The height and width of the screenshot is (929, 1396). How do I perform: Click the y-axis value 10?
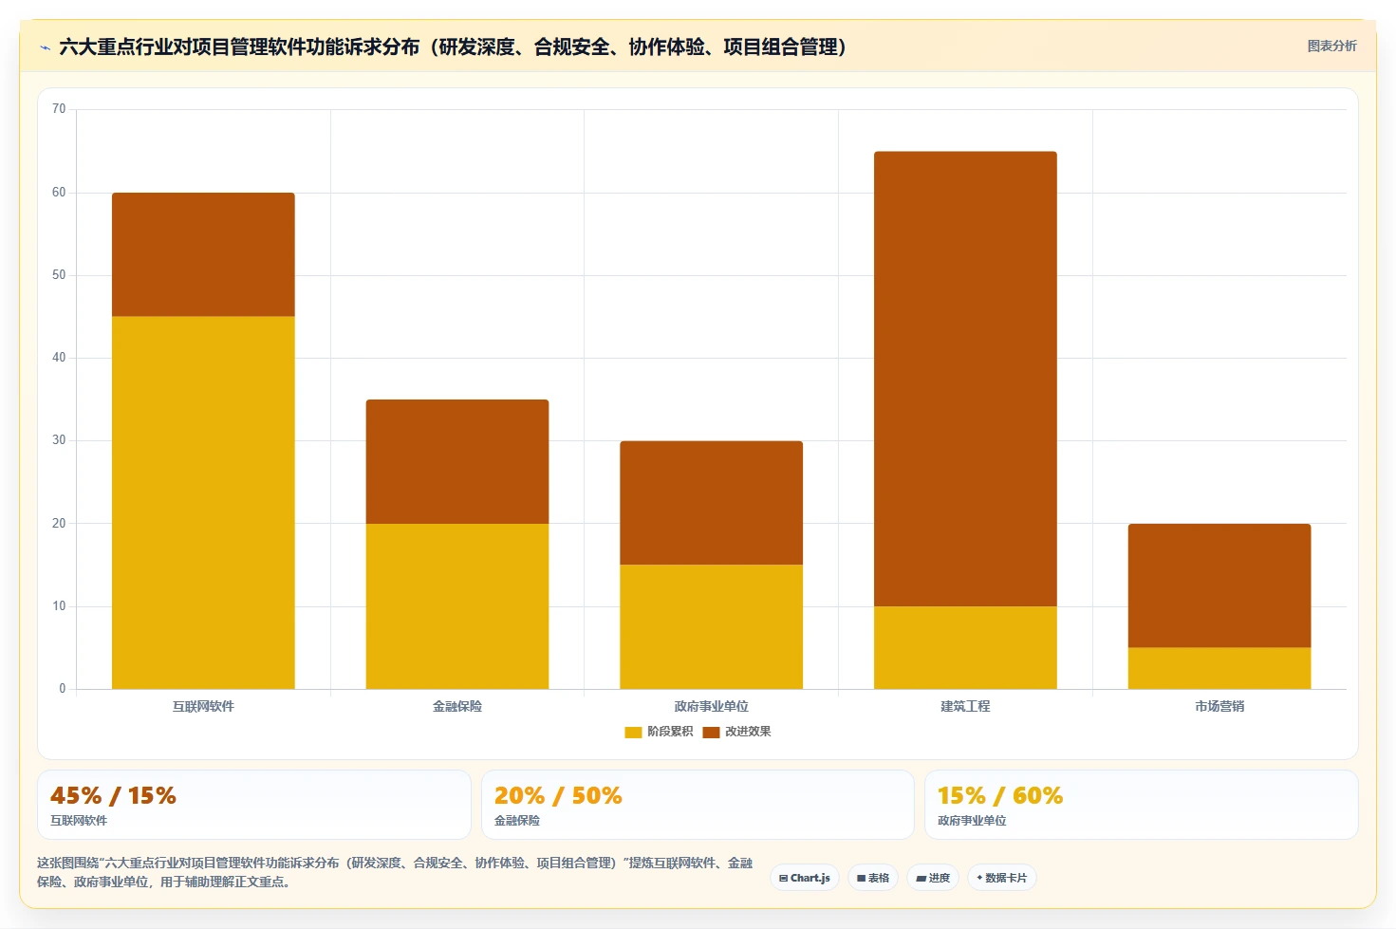point(59,606)
